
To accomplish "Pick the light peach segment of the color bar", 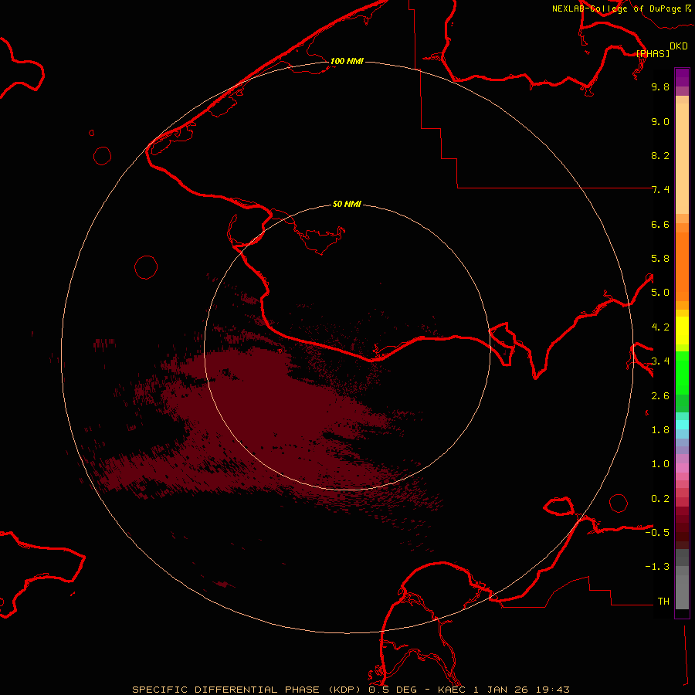I will [682, 158].
